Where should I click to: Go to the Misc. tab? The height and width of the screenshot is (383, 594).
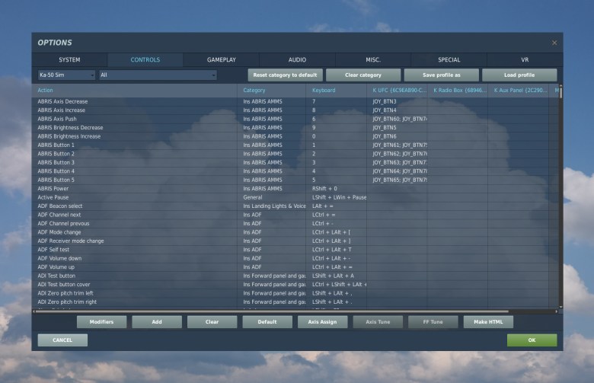point(372,59)
